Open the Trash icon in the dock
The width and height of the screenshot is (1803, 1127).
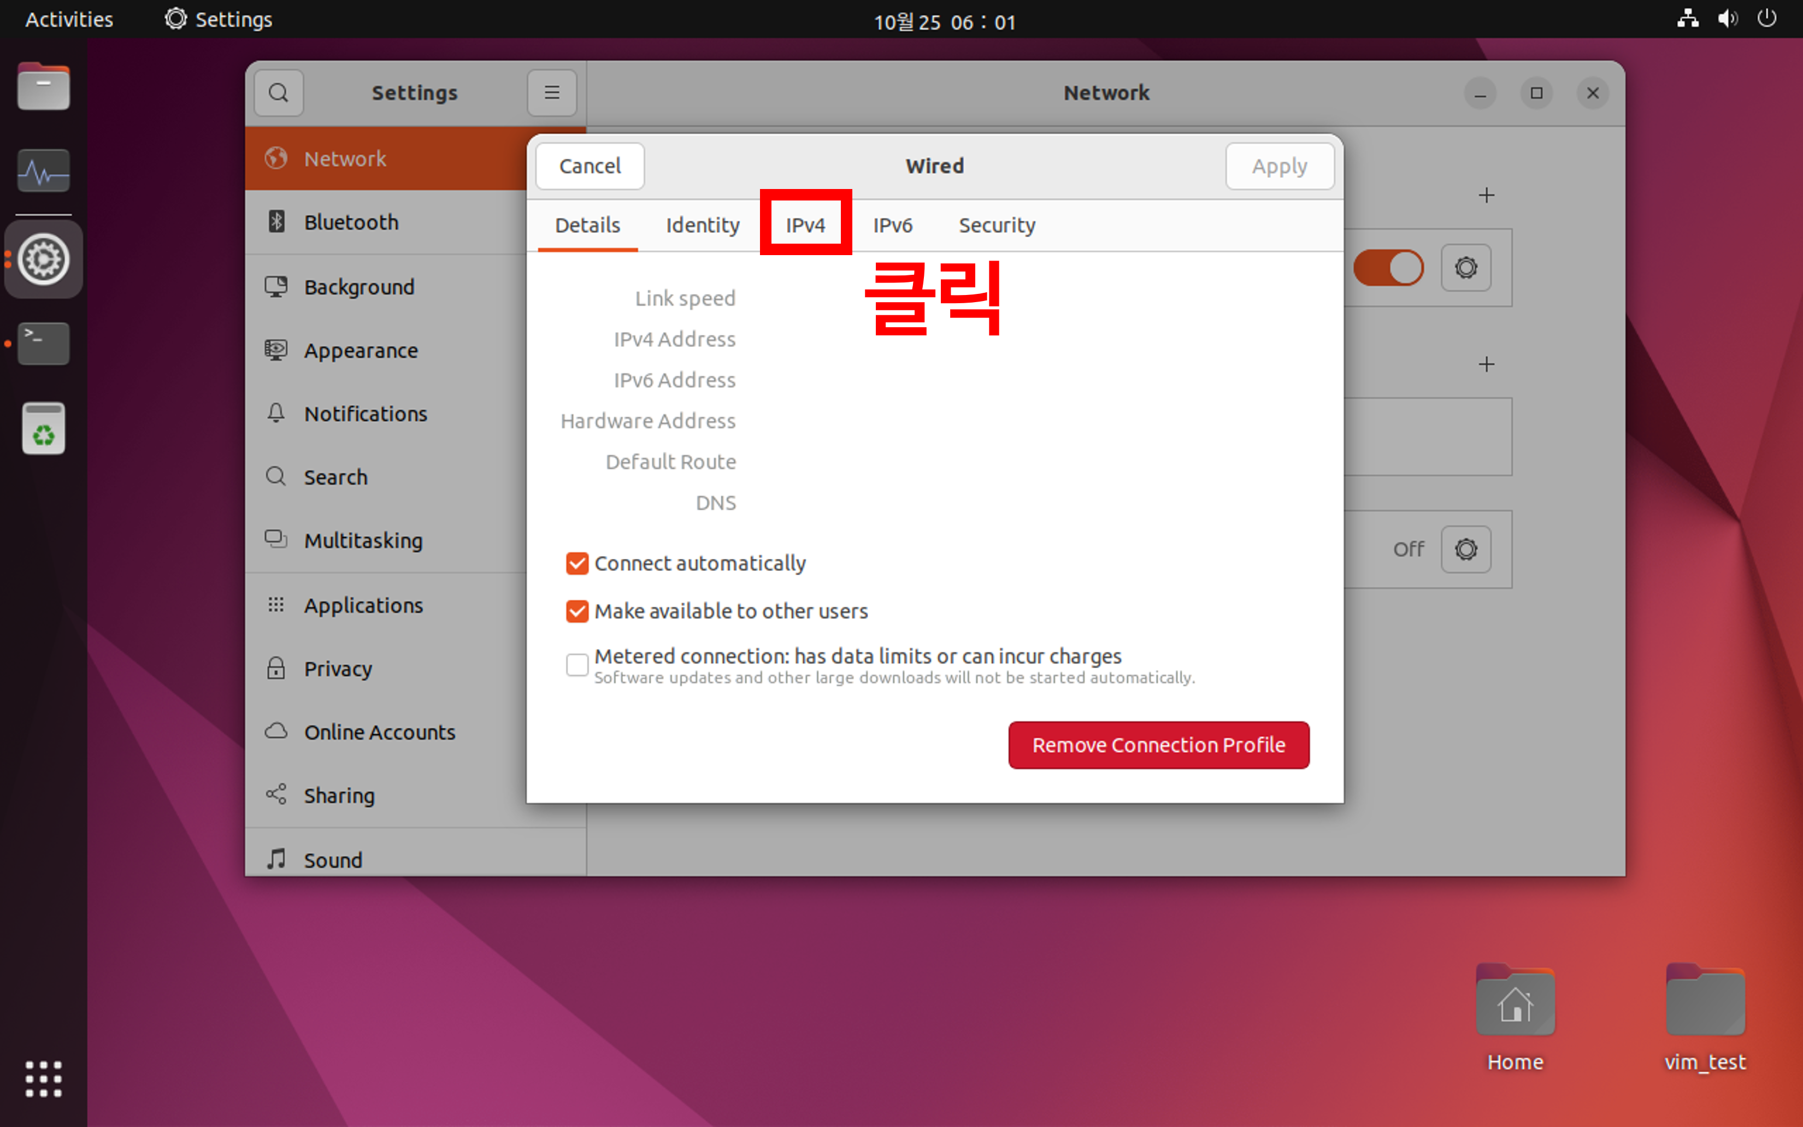coord(43,429)
